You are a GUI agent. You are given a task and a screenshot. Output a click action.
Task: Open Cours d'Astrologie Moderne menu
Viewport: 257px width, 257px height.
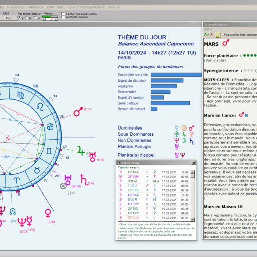point(86,7)
